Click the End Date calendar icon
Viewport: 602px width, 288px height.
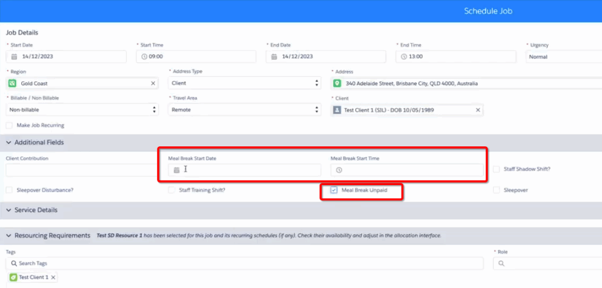[274, 57]
